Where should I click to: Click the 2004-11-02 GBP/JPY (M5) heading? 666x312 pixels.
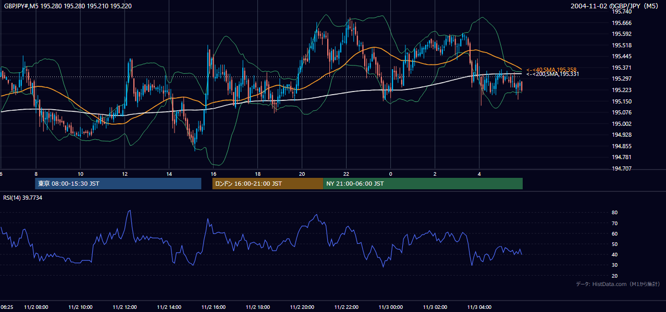tap(615, 6)
